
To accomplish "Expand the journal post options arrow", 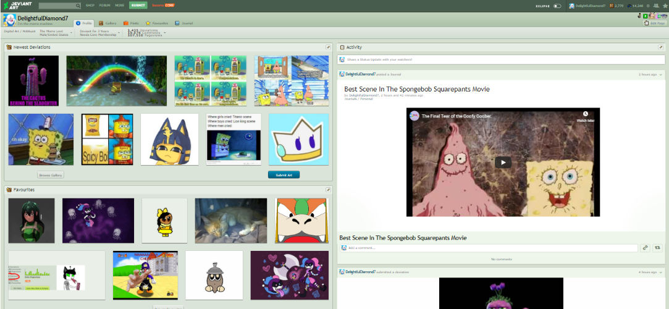I will 661,74.
